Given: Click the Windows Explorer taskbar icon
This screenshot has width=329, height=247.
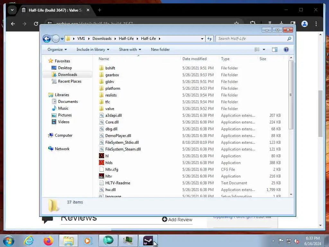Looking at the screenshot, I should 68,241.
